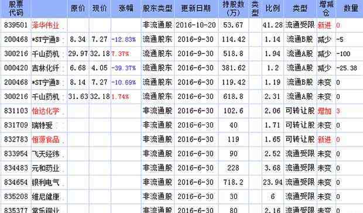This screenshot has width=363, height=213.
Task: Select the 吉林化纤 stock name
Action: [x=46, y=68]
